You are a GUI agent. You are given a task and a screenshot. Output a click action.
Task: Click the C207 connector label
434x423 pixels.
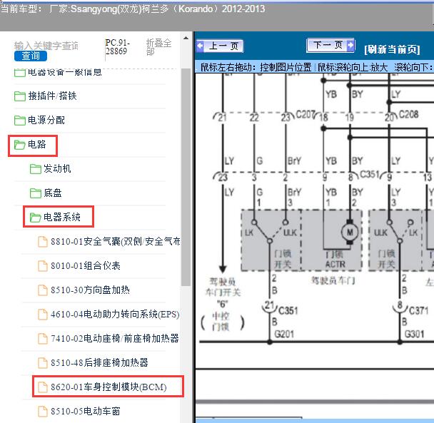point(306,114)
